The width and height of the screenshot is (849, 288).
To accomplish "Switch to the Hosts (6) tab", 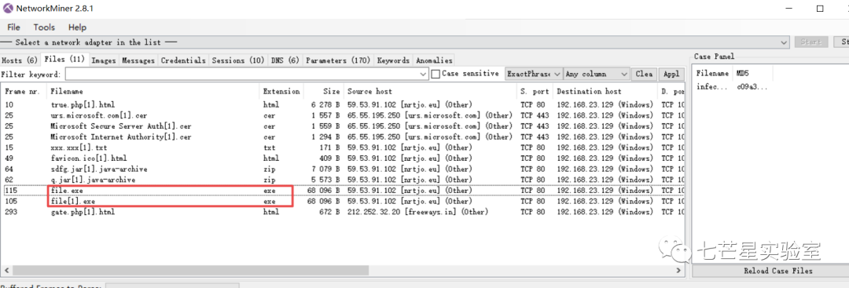I will 20,60.
